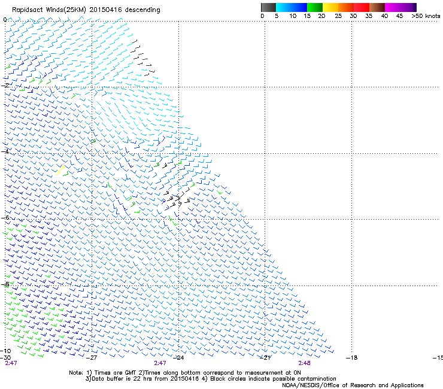
Task: Click the purple '2:48' time label
Action: pos(304,363)
